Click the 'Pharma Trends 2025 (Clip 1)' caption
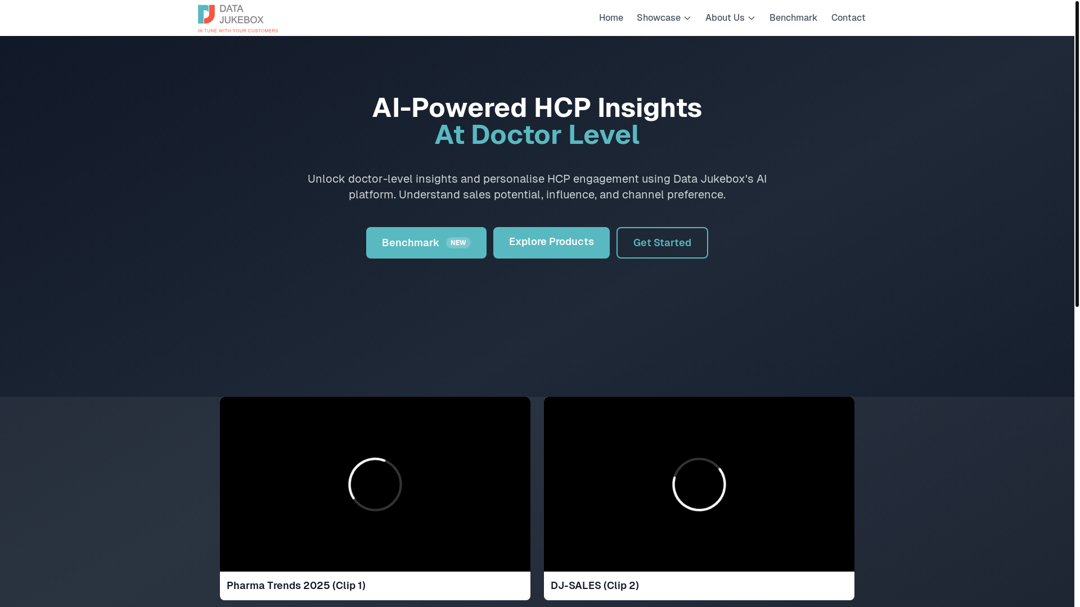 tap(296, 586)
